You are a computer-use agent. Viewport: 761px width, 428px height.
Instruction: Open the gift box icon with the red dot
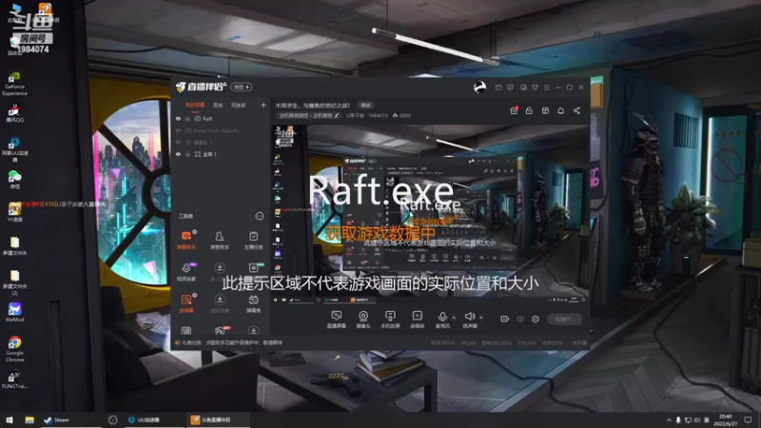514,110
